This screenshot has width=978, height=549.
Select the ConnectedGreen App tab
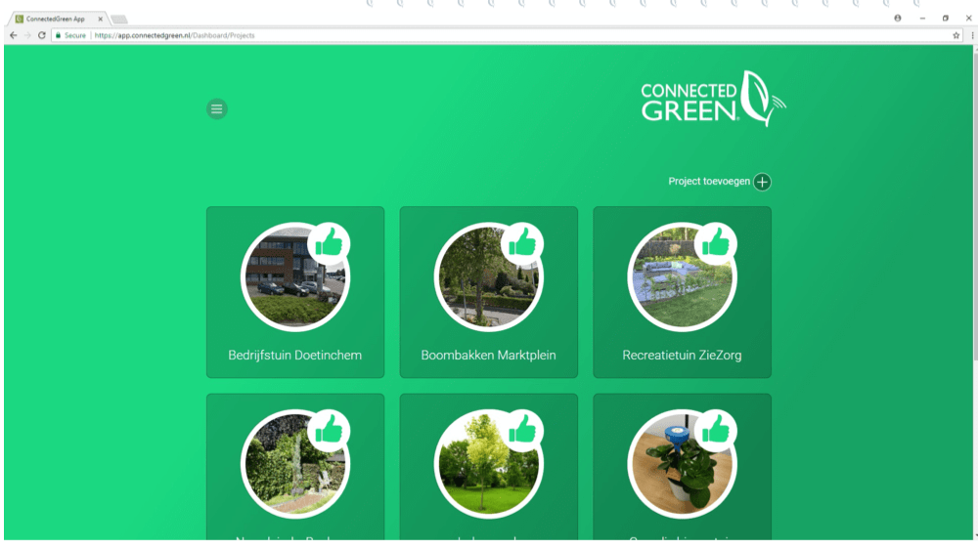click(58, 19)
